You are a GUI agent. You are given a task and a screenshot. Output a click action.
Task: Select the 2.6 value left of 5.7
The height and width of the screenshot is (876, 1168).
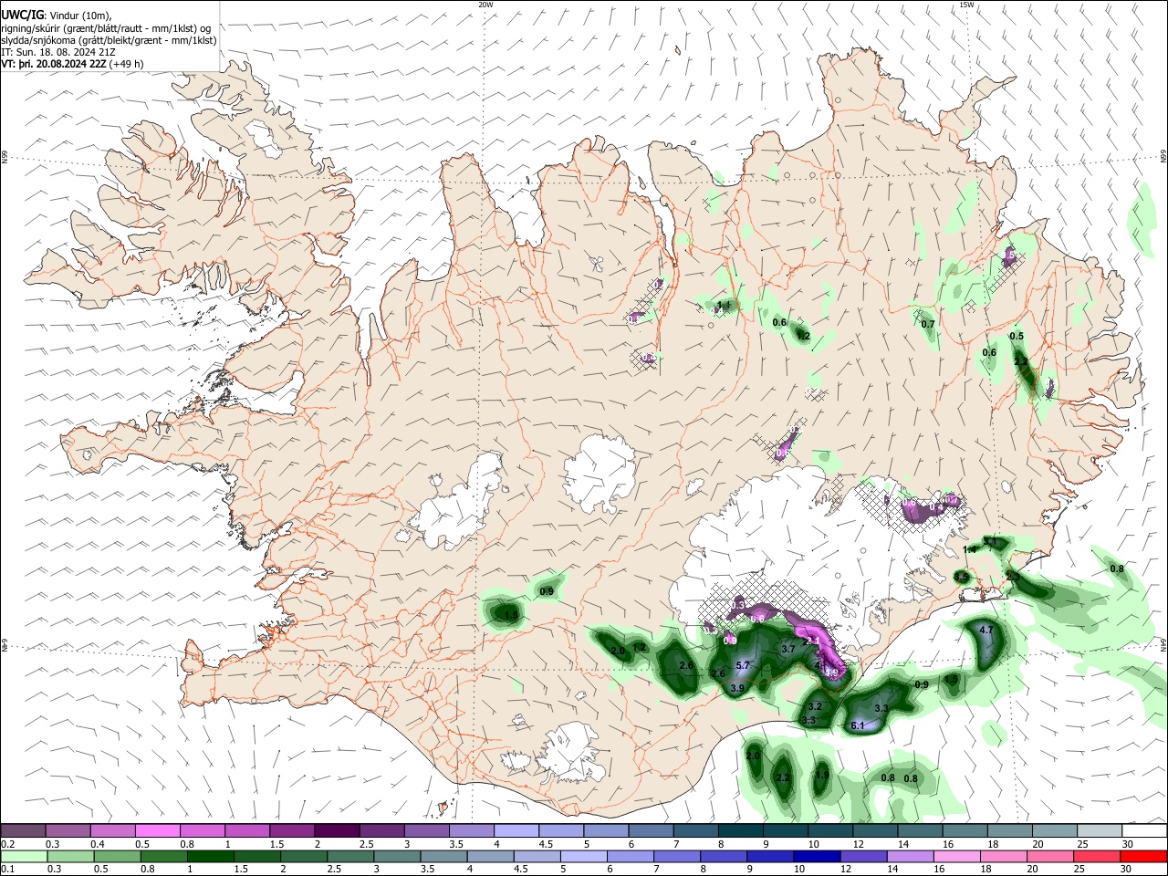point(718,673)
